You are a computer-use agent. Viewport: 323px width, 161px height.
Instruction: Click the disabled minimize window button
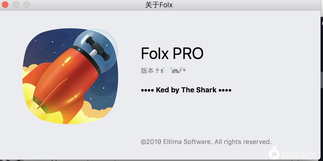coord(16,5)
